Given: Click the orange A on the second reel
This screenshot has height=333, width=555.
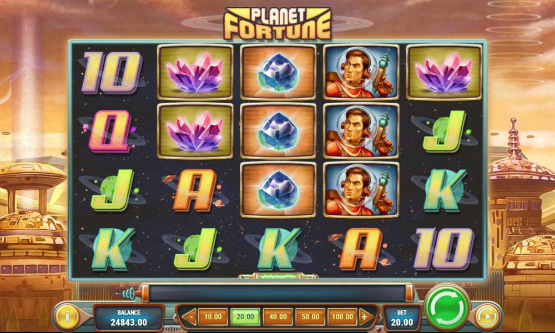Looking at the screenshot, I should [194, 190].
